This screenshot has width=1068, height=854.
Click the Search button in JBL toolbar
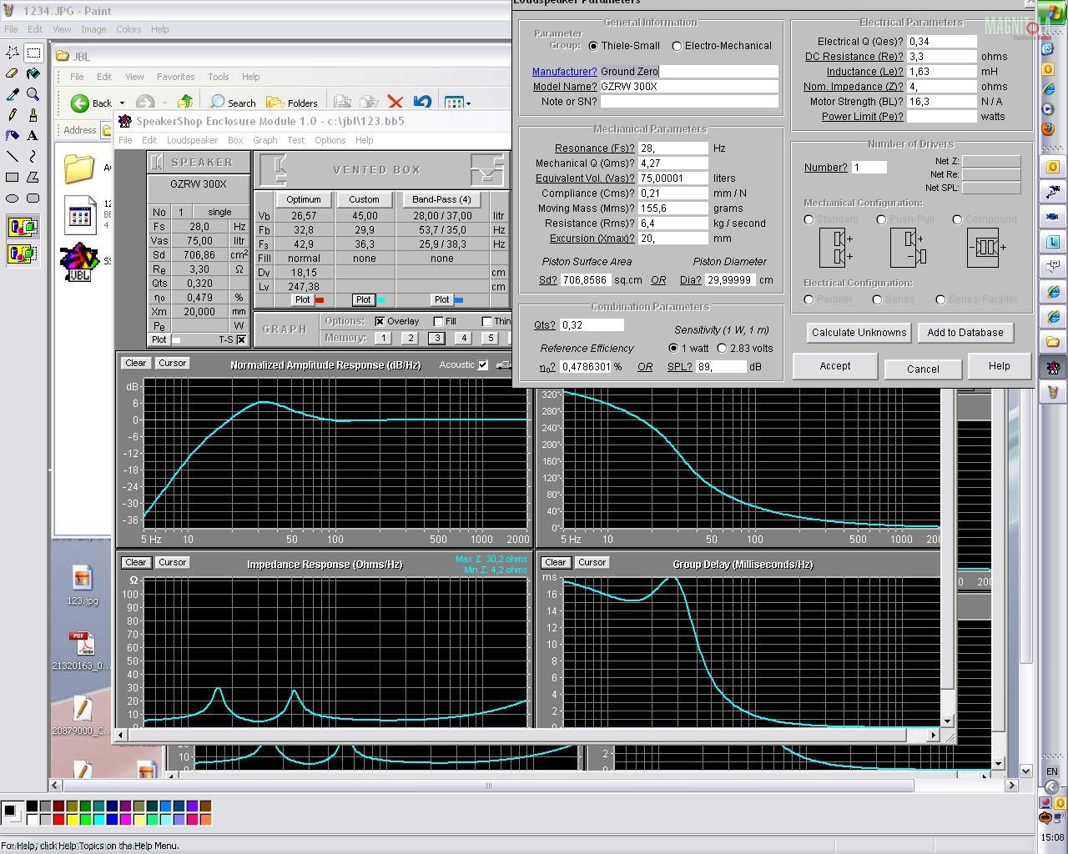(x=233, y=103)
